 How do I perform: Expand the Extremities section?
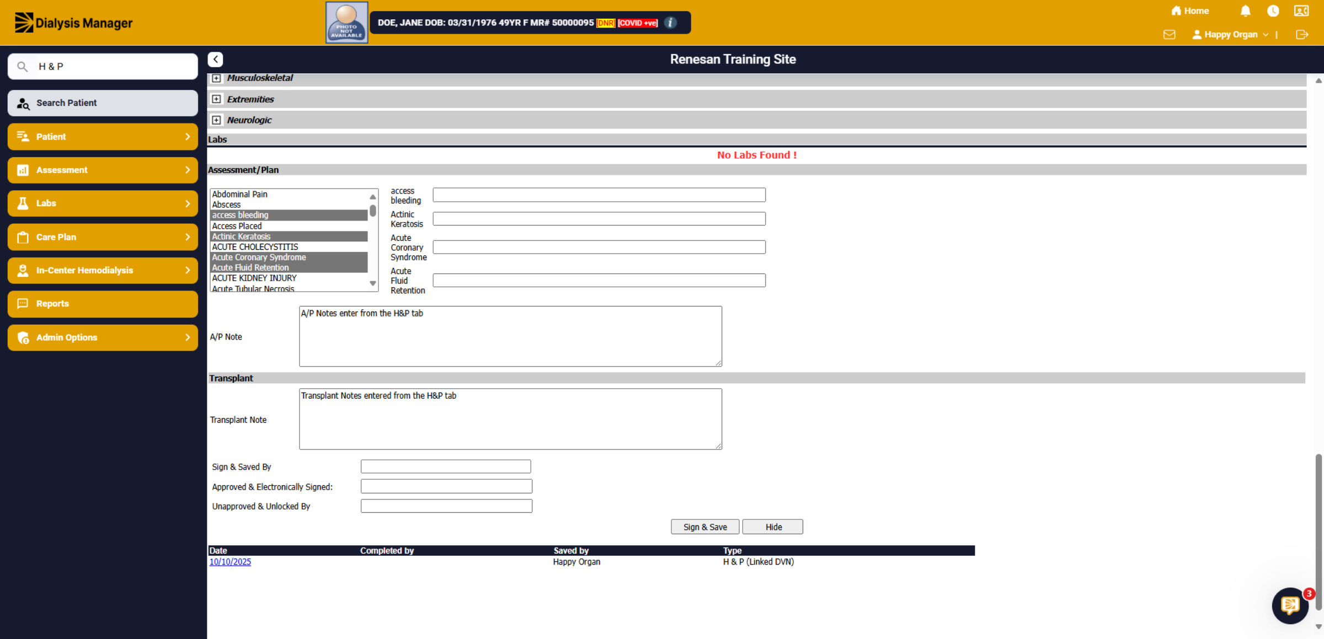pyautogui.click(x=216, y=99)
